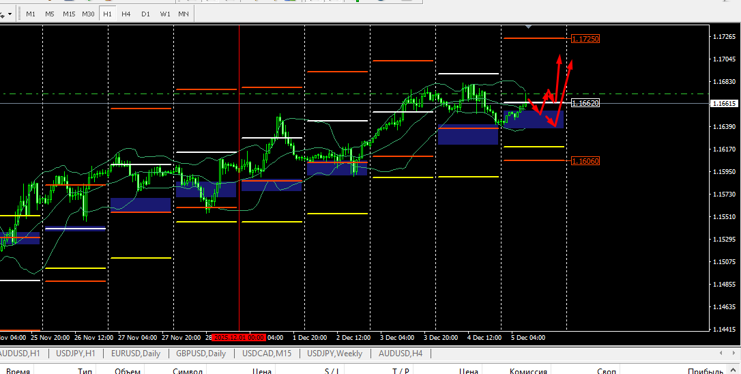Screen dimensions: 741x374
Task: Switch chart to M5 timeframe
Action: (50, 14)
